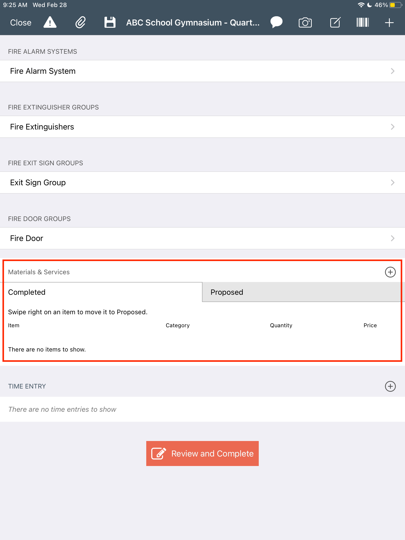This screenshot has height=540, width=405.
Task: Add a new time entry
Action: [390, 386]
